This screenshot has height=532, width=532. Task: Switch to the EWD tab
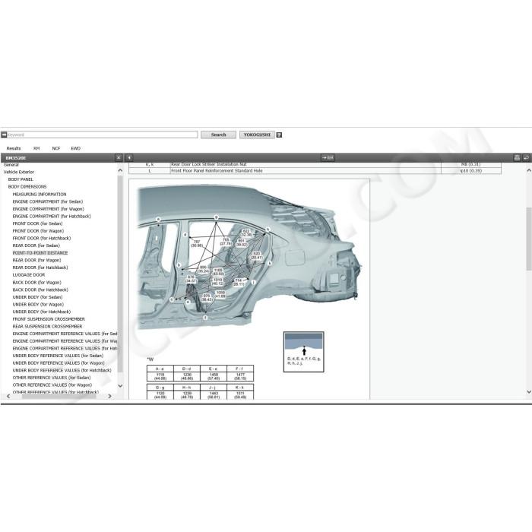pos(76,148)
